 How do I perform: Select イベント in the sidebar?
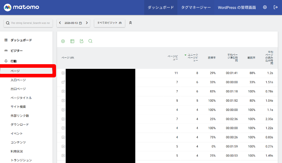(x=16, y=133)
